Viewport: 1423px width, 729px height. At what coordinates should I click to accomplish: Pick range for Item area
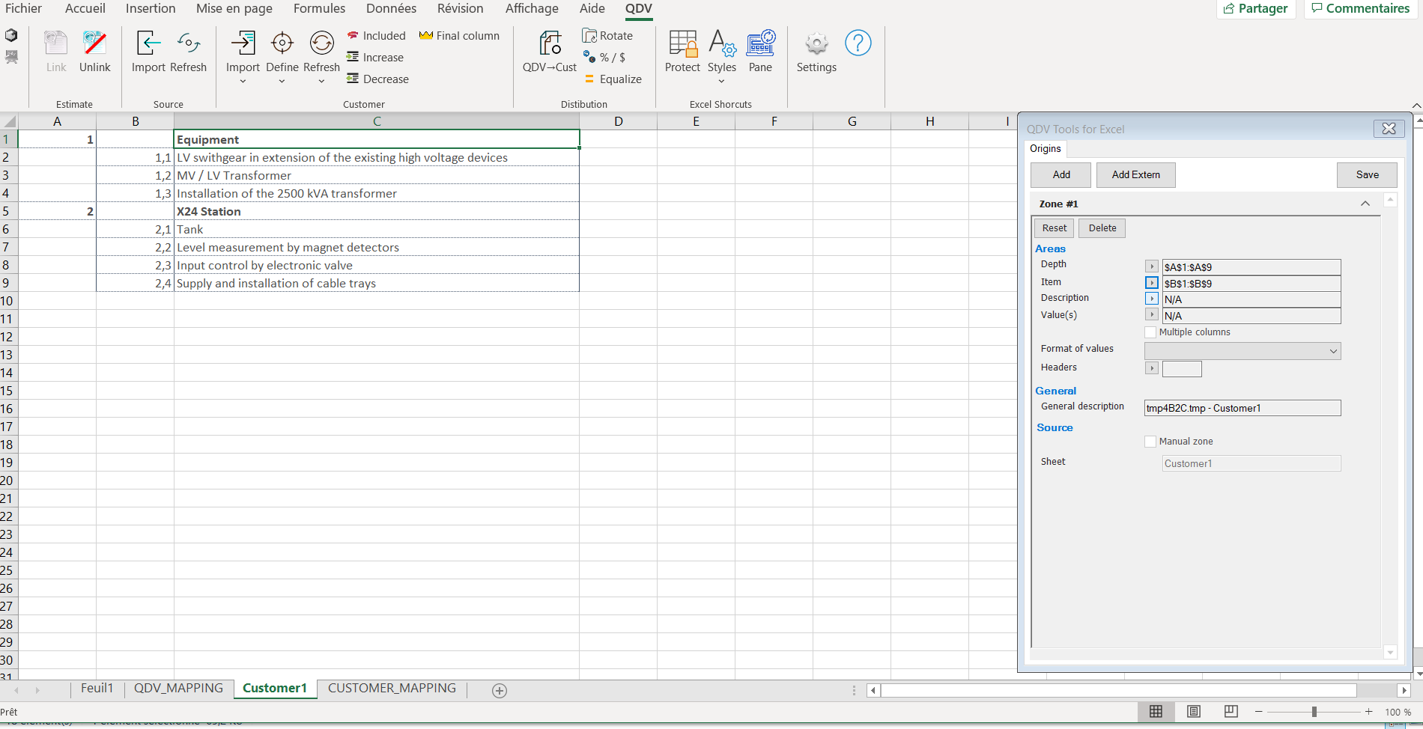[1152, 283]
